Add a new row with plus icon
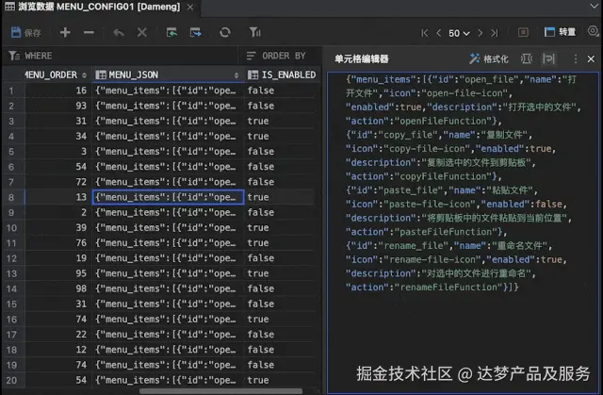 click(x=65, y=33)
